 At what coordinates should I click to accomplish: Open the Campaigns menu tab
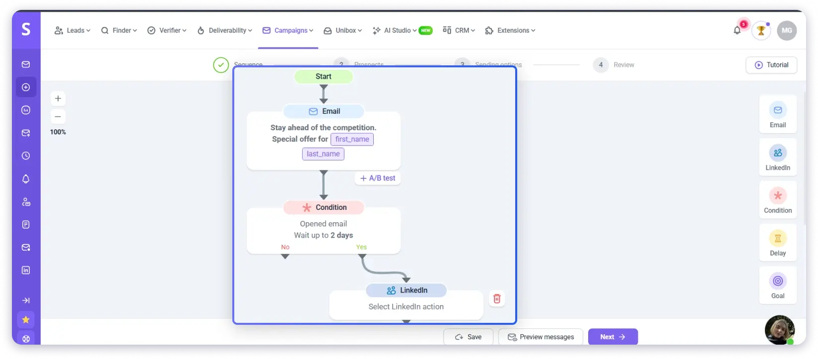click(x=288, y=31)
